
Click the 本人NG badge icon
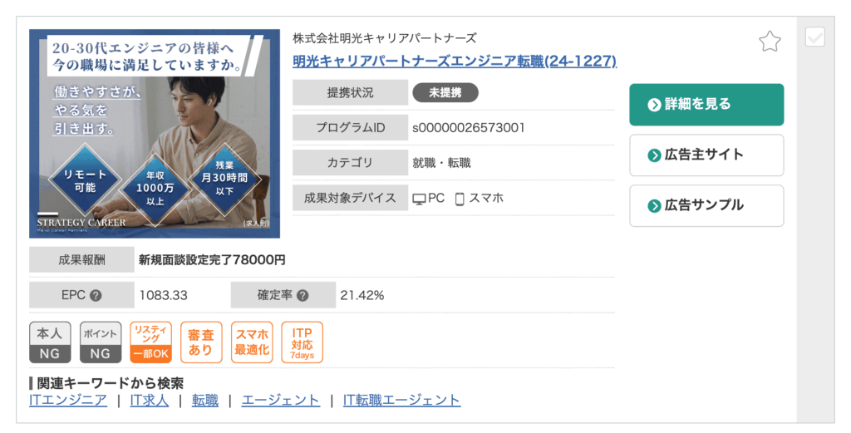[x=50, y=342]
